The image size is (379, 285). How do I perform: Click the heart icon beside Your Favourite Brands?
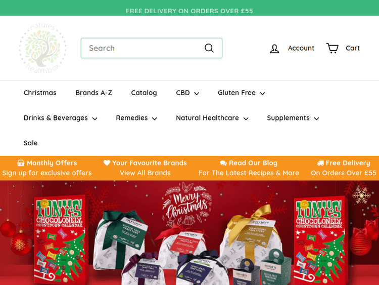pos(107,162)
